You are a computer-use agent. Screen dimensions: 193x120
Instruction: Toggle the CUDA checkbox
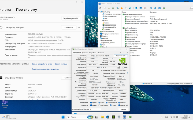coord(99,102)
